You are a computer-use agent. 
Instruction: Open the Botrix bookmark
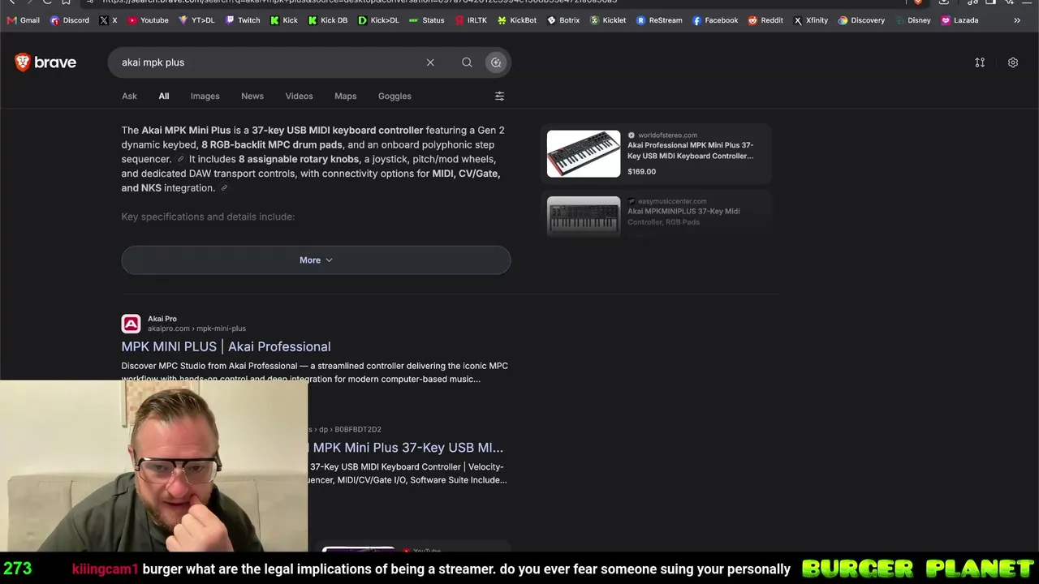563,20
